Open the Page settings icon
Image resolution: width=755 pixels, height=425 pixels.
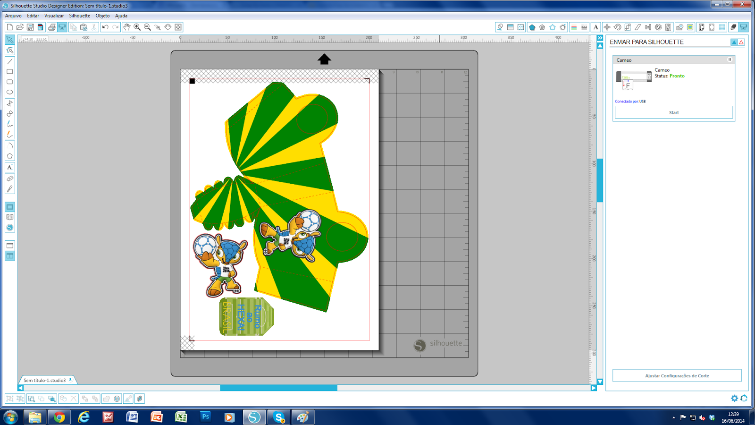coord(701,27)
